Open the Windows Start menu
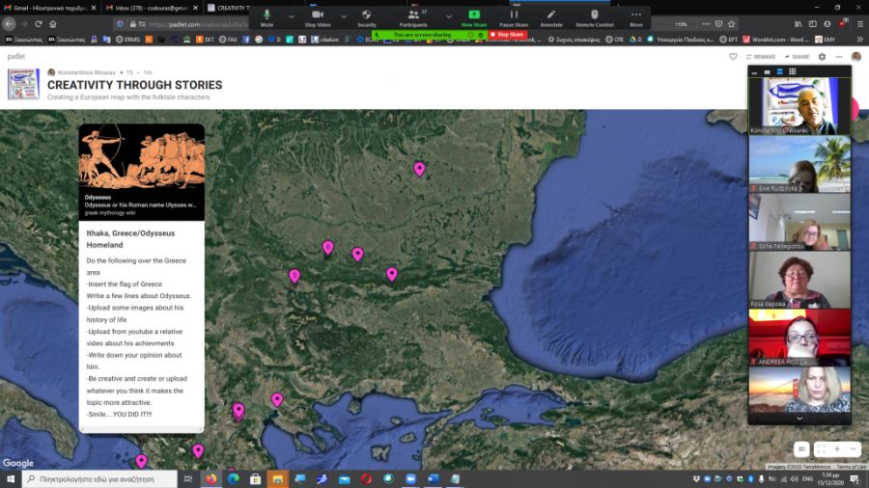This screenshot has width=869, height=488. click(x=11, y=478)
